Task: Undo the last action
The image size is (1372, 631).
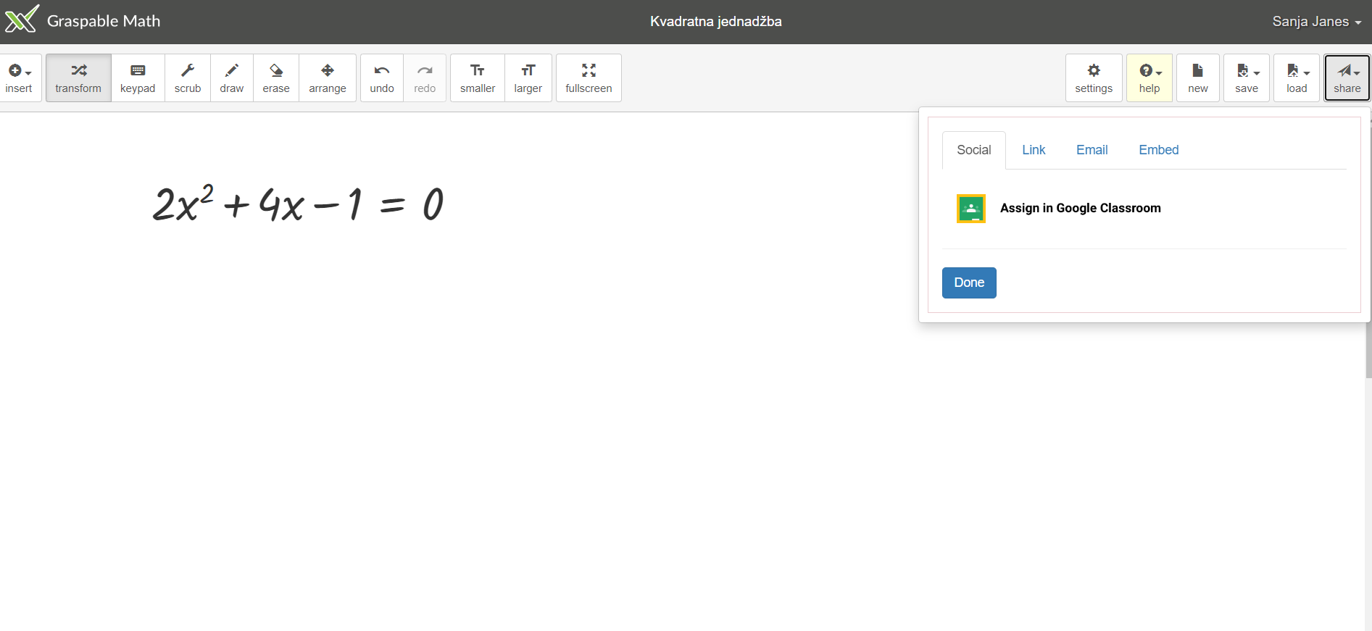Action: [x=382, y=78]
